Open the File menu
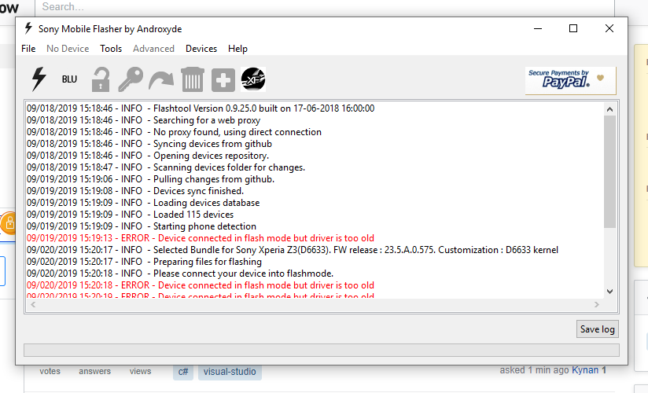Screen dimensions: 648x393 pyautogui.click(x=28, y=49)
